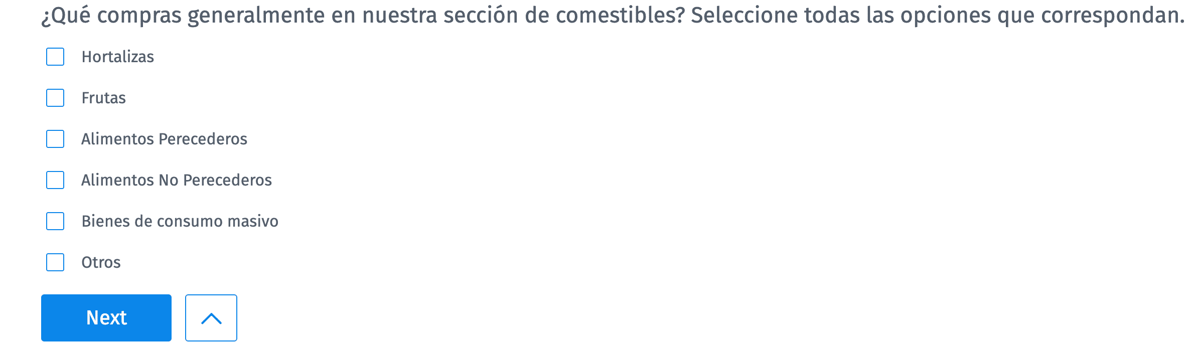This screenshot has height=347, width=1197.
Task: Pick the Bienes de consumo masivo label
Action: 180,221
